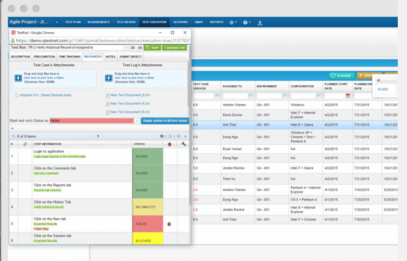Click the green Save button
Image resolution: width=407 pixels, height=261 pixels.
click(152, 48)
